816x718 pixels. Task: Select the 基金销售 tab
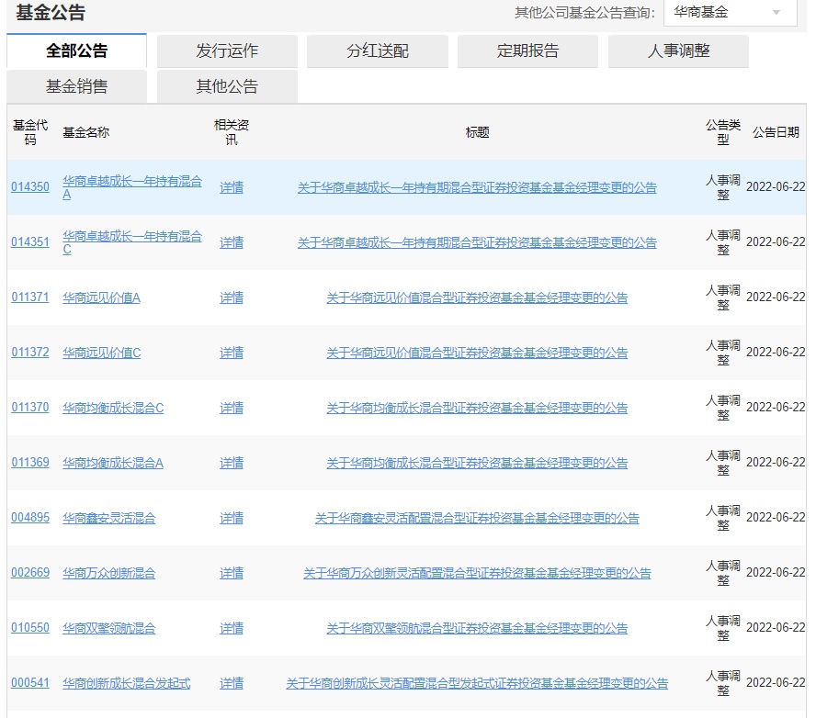[x=76, y=86]
